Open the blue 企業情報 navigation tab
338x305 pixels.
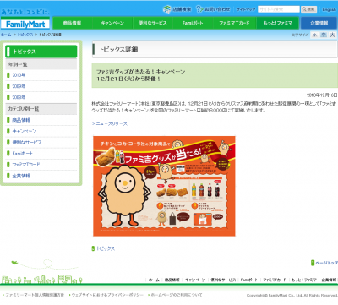(319, 23)
